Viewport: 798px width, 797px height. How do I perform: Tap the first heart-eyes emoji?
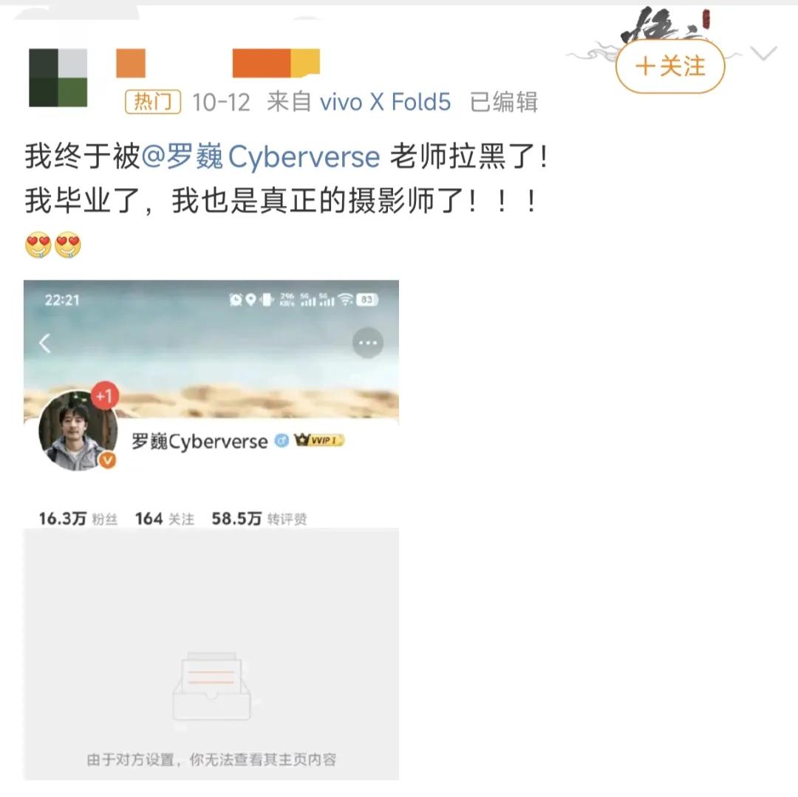(38, 244)
